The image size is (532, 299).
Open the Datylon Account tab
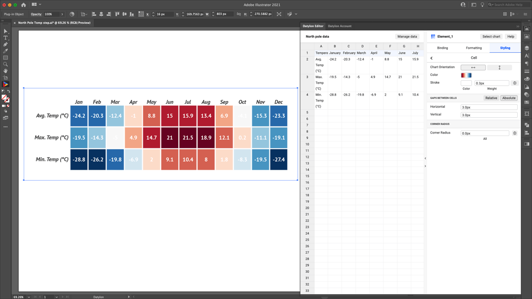(339, 26)
